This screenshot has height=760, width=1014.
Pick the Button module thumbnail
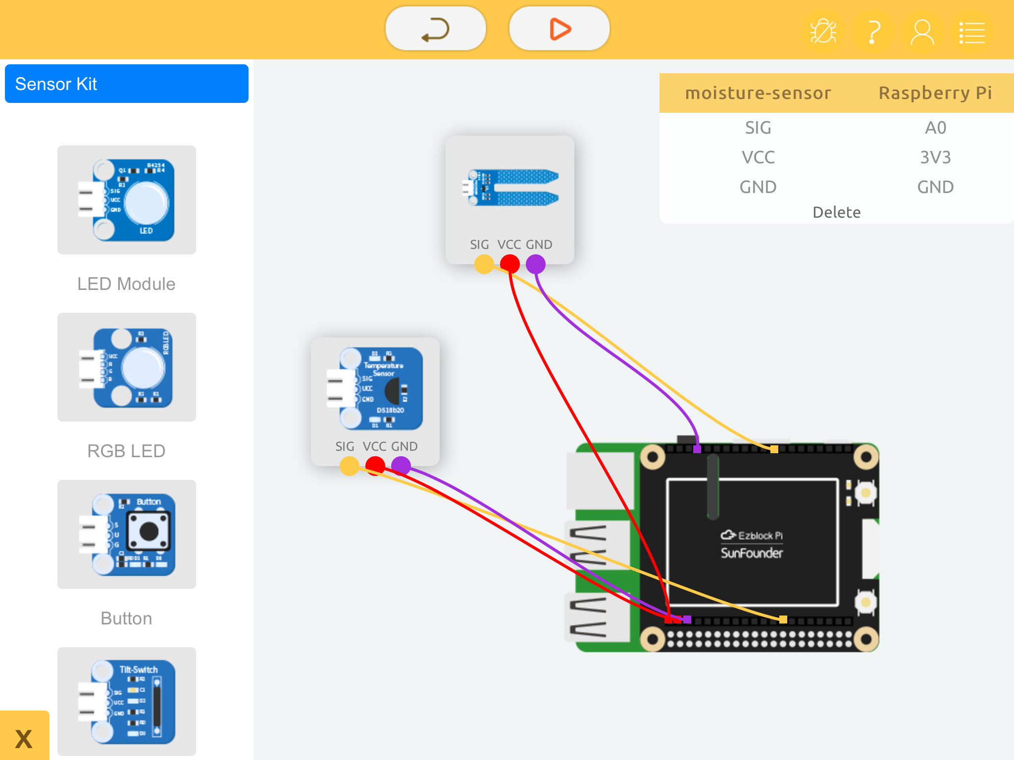127,534
